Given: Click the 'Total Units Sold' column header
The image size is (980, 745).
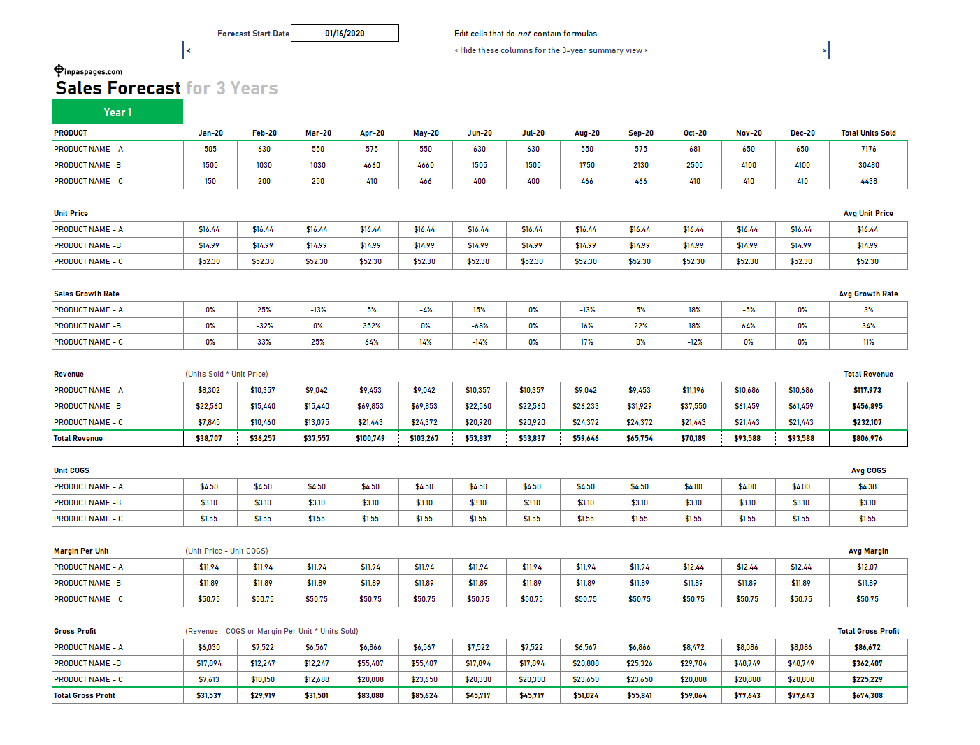Looking at the screenshot, I should pyautogui.click(x=868, y=133).
